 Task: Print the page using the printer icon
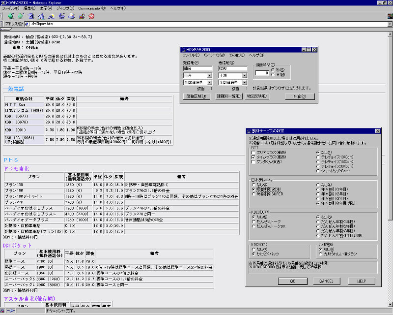tap(72, 17)
